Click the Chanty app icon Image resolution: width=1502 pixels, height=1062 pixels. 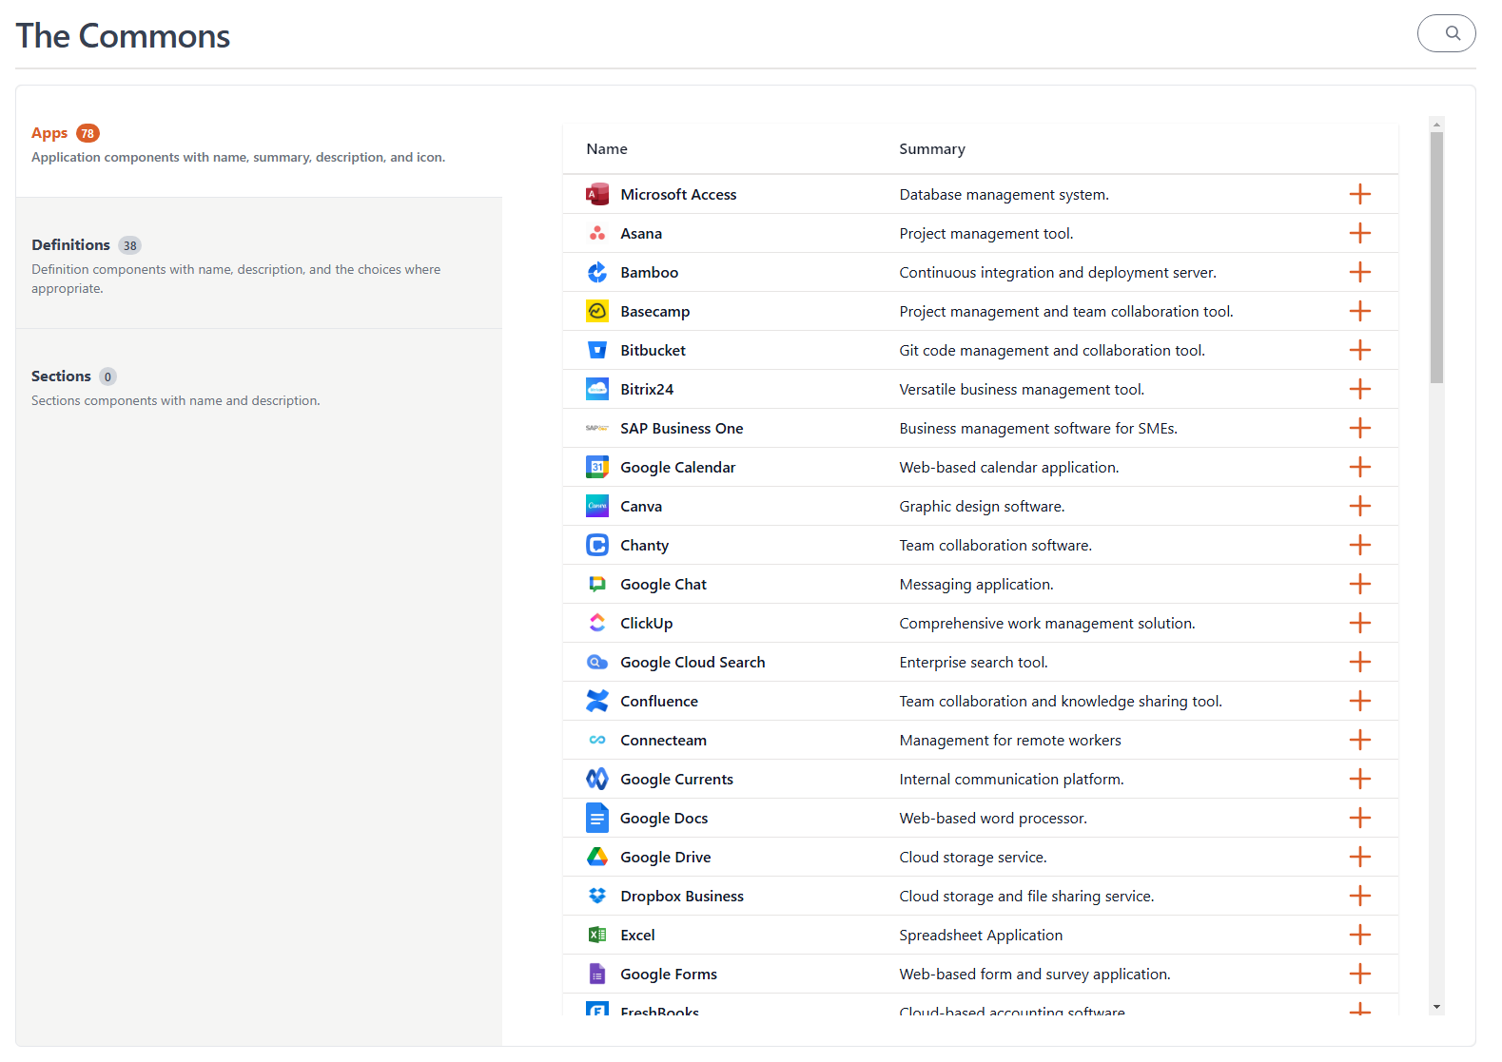[597, 545]
